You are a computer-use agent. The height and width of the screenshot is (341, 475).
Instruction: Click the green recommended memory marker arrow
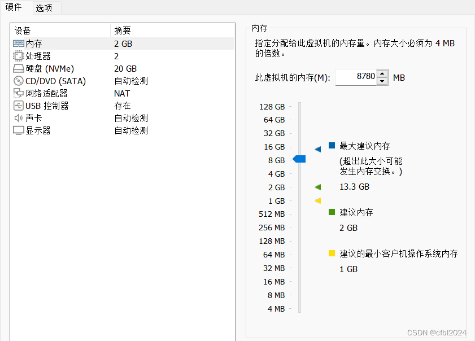[318, 187]
